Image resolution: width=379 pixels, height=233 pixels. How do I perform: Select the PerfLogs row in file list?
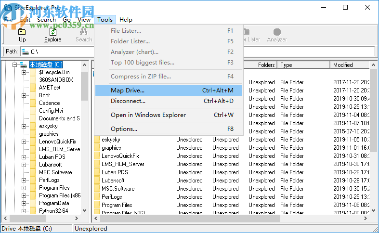point(232,197)
